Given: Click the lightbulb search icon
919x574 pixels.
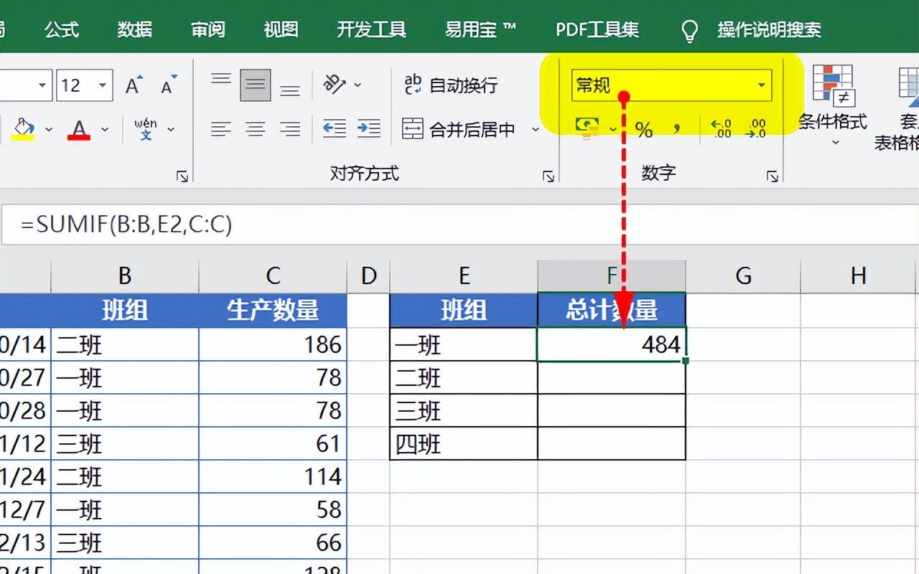Looking at the screenshot, I should [x=689, y=31].
